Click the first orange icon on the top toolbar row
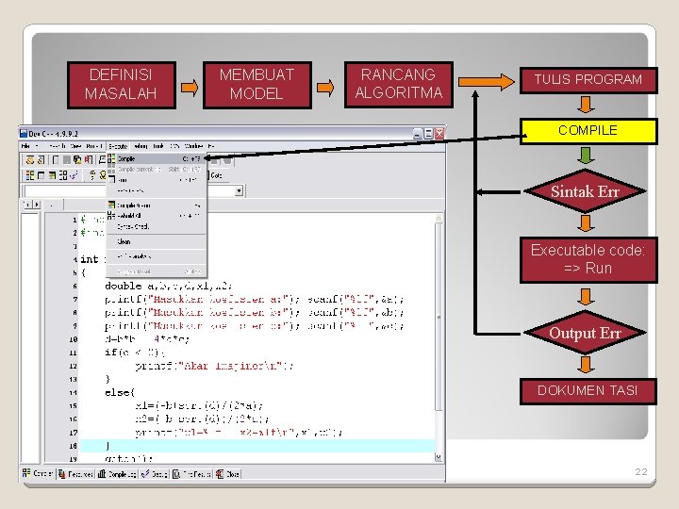Image resolution: width=679 pixels, height=509 pixels. pyautogui.click(x=29, y=160)
